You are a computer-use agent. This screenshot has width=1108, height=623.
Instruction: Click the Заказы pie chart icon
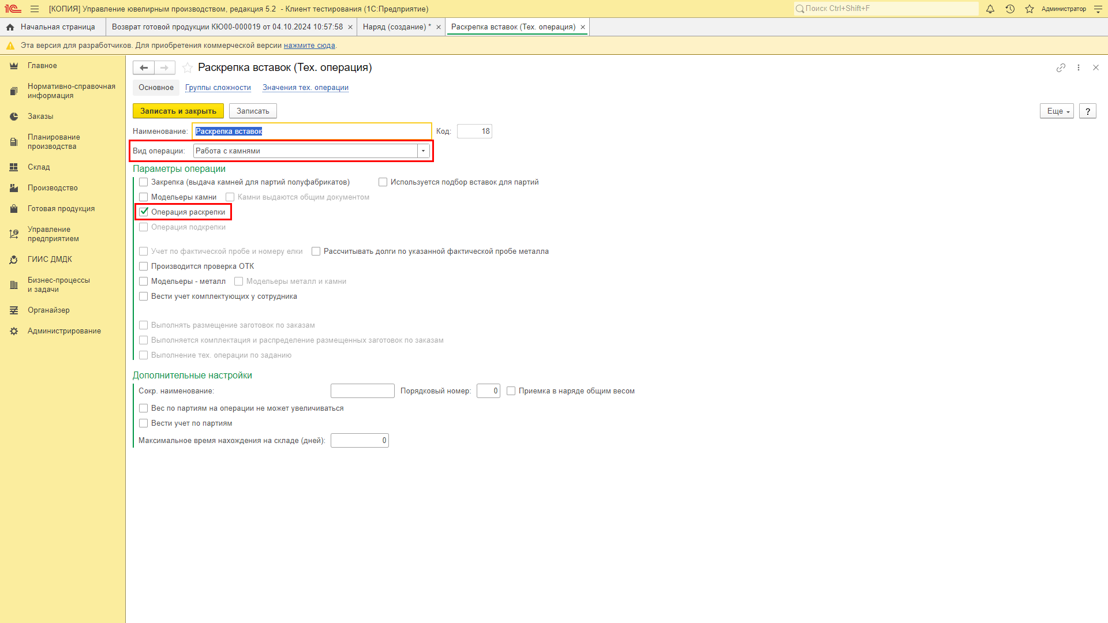pos(14,117)
